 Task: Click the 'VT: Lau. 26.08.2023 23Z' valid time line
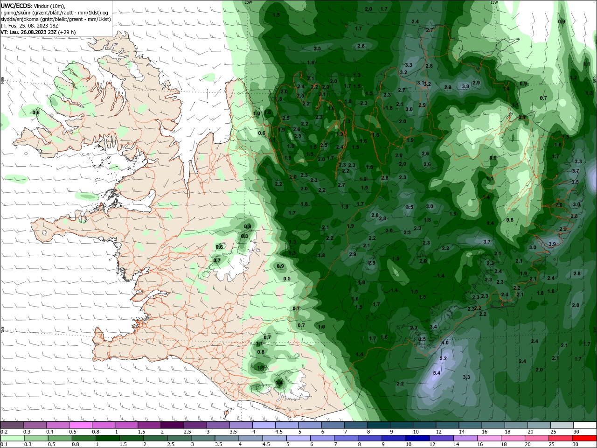click(x=29, y=32)
